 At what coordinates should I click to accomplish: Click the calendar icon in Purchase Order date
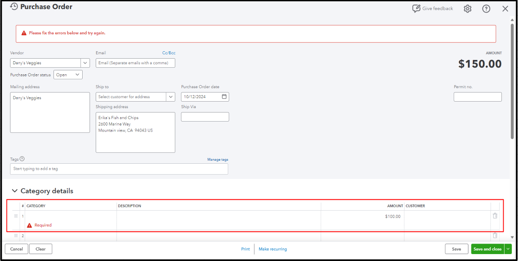tap(224, 97)
